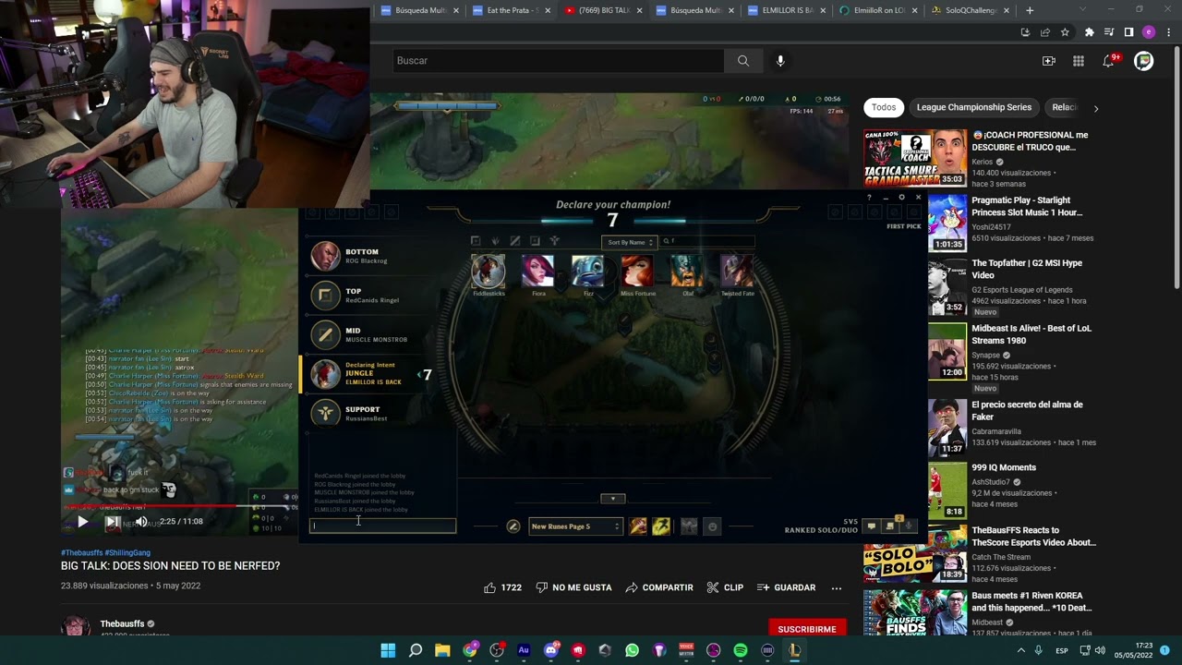1182x665 pixels.
Task: Open Spotify from the taskbar
Action: pyautogui.click(x=741, y=650)
